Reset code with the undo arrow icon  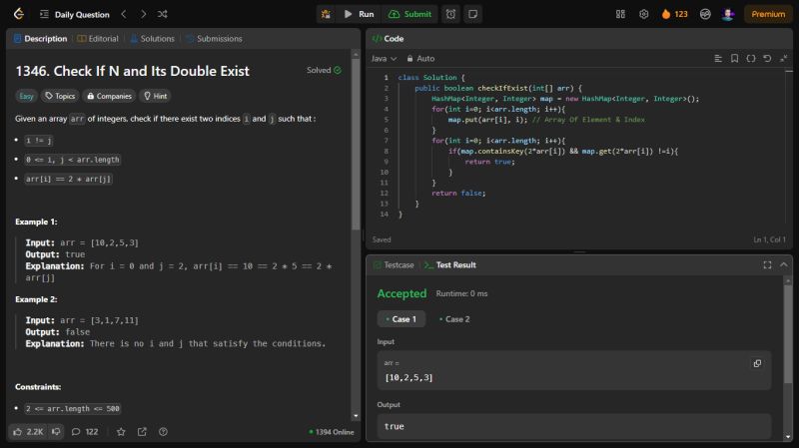(x=767, y=59)
